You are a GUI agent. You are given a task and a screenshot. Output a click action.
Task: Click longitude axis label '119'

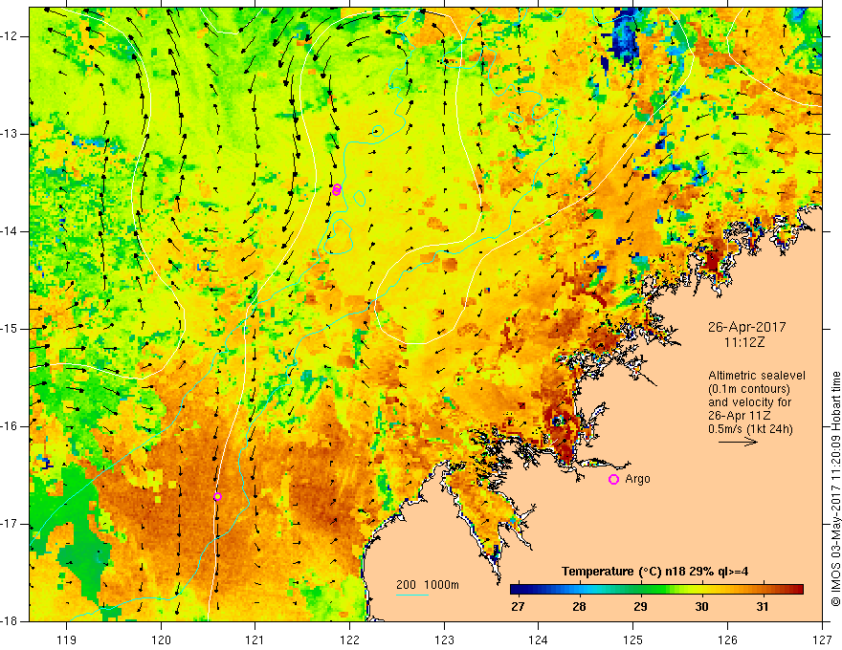(67, 639)
